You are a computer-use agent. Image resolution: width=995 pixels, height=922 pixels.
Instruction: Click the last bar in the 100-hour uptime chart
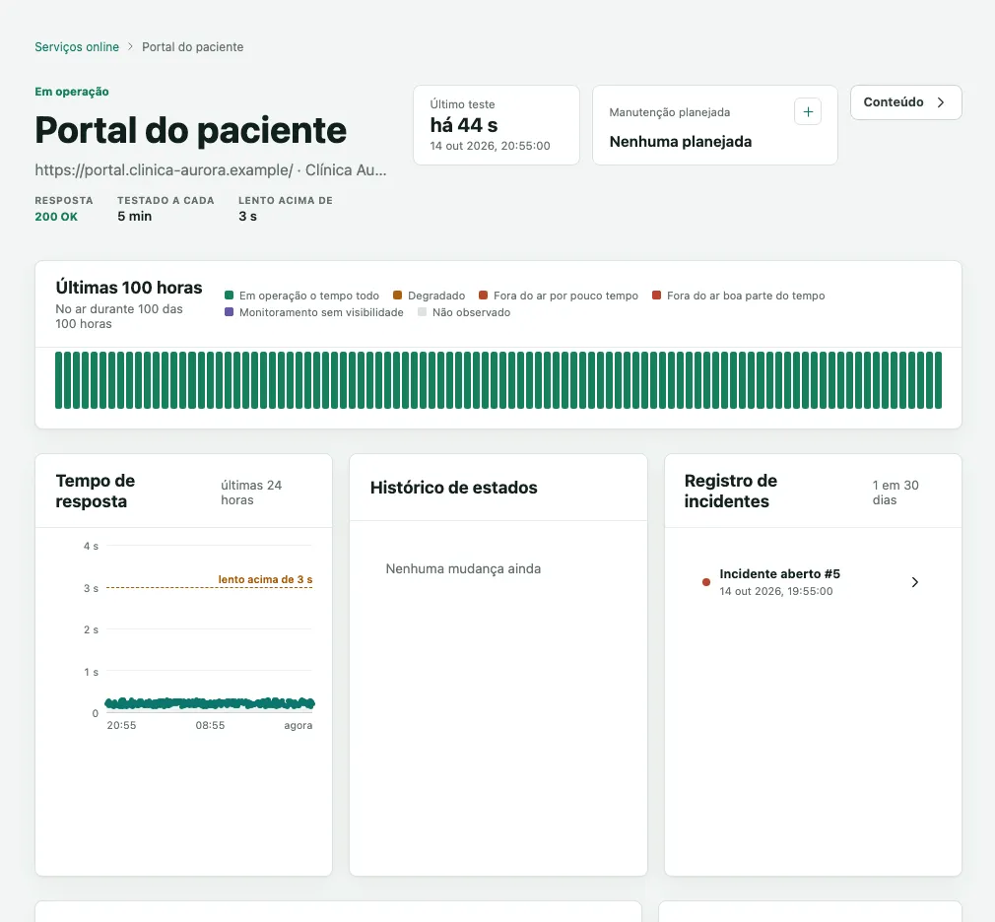click(x=939, y=380)
